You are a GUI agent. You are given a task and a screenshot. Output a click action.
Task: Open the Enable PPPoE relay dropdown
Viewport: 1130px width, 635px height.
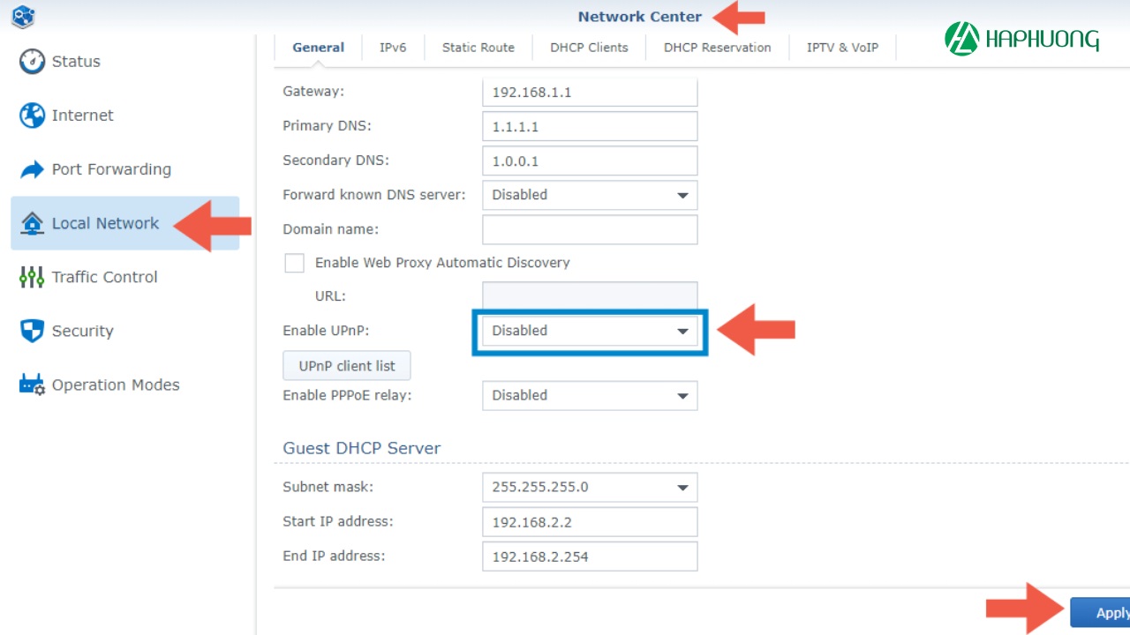point(590,395)
